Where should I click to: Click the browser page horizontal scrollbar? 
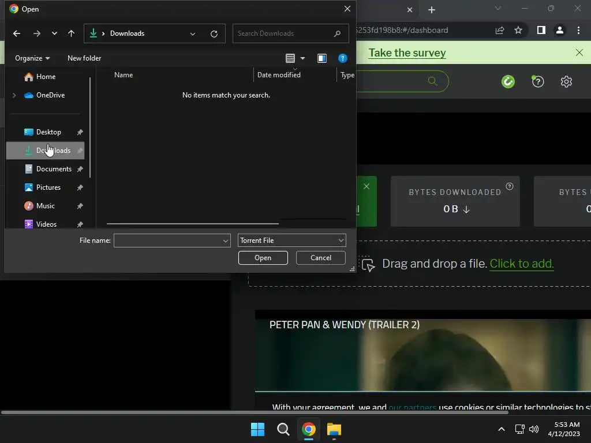coord(255,412)
